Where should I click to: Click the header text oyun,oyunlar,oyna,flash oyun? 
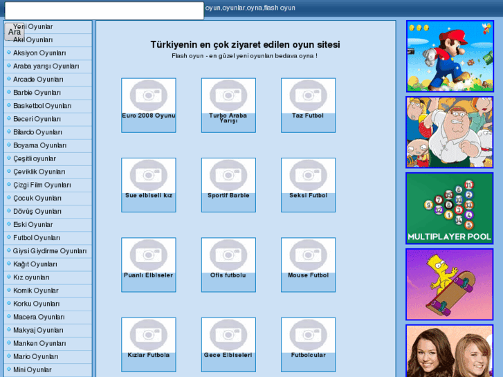pyautogui.click(x=250, y=8)
